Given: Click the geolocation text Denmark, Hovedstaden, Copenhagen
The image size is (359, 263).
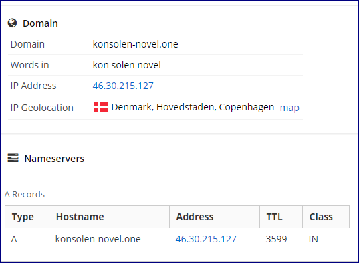Looking at the screenshot, I should pos(193,107).
